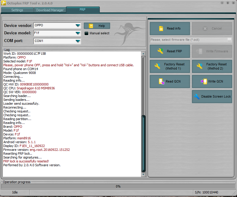Expand the Device model dropdown arrow

78,33
